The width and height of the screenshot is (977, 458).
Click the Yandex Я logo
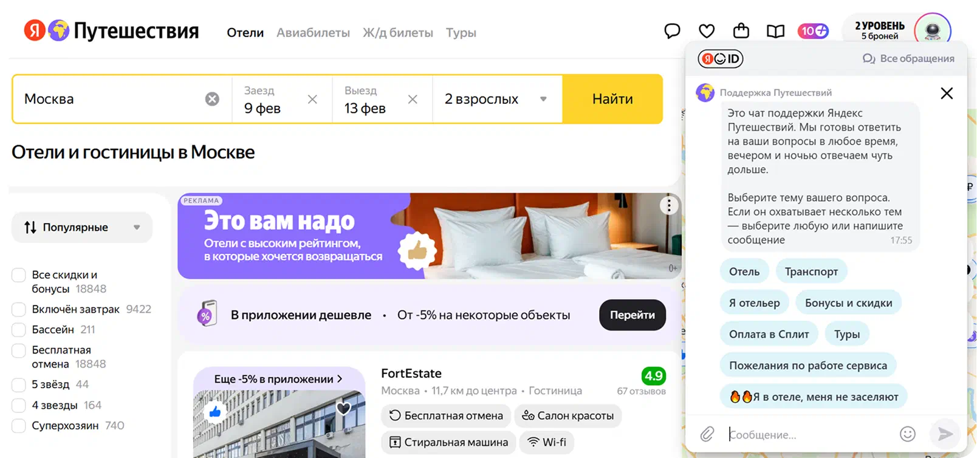pos(35,30)
